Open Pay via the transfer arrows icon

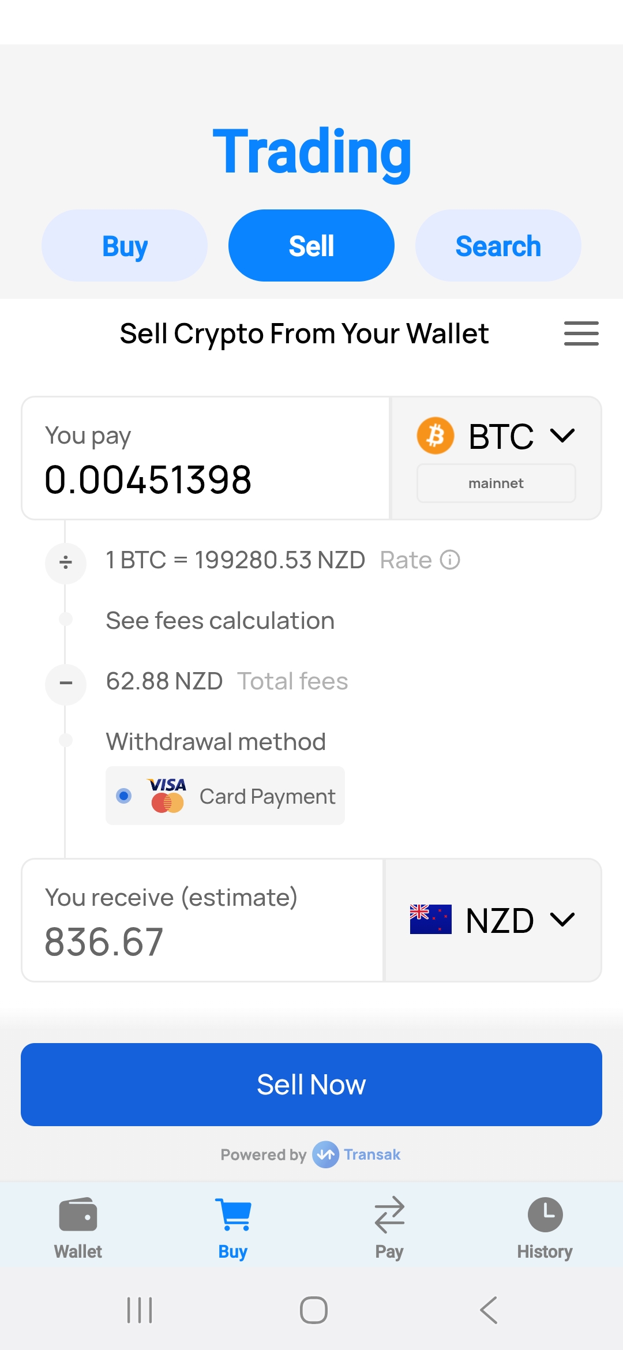point(389,1214)
